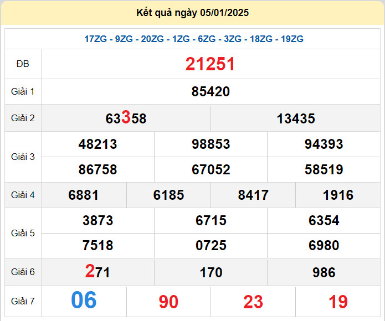Click the number 6715
This screenshot has height=321, width=385.
(211, 220)
